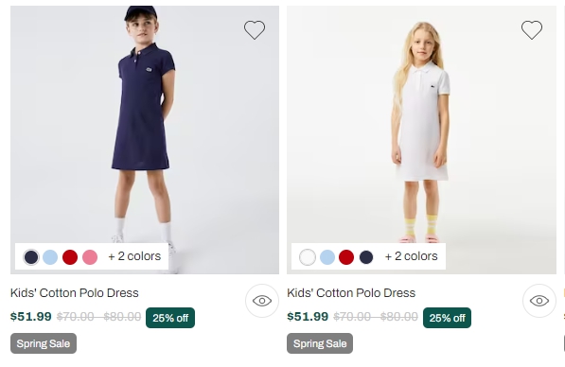Add navy polo dress to wishlist

(x=255, y=30)
